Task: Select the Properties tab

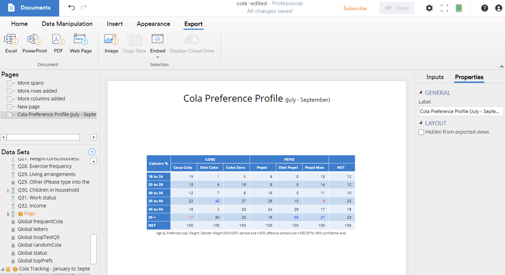Action: (469, 77)
